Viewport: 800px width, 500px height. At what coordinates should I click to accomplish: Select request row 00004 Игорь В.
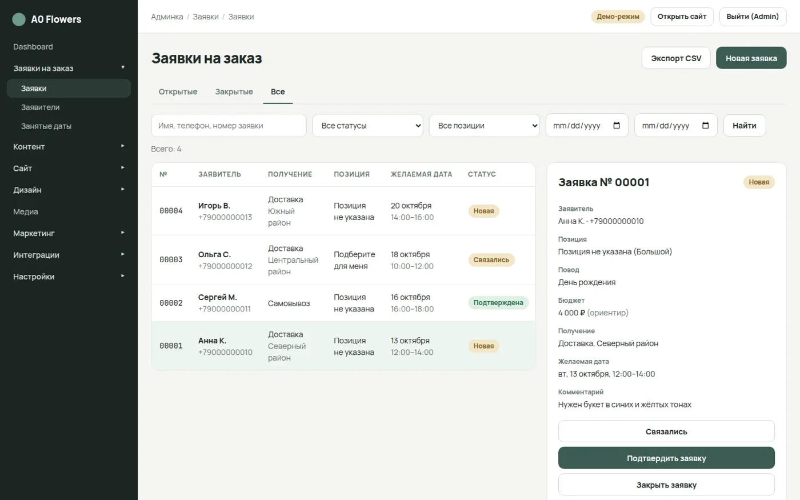(343, 211)
